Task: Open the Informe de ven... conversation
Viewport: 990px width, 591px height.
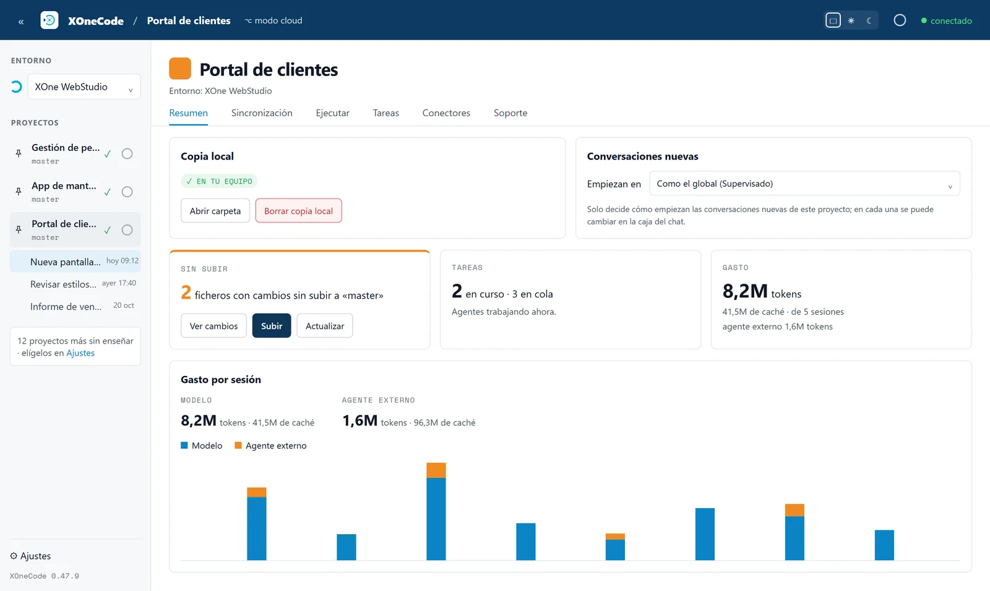Action: click(x=75, y=306)
